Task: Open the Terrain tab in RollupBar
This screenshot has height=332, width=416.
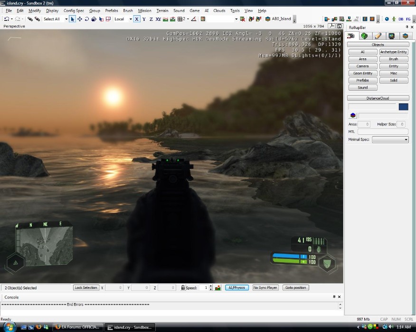Action: [364, 36]
